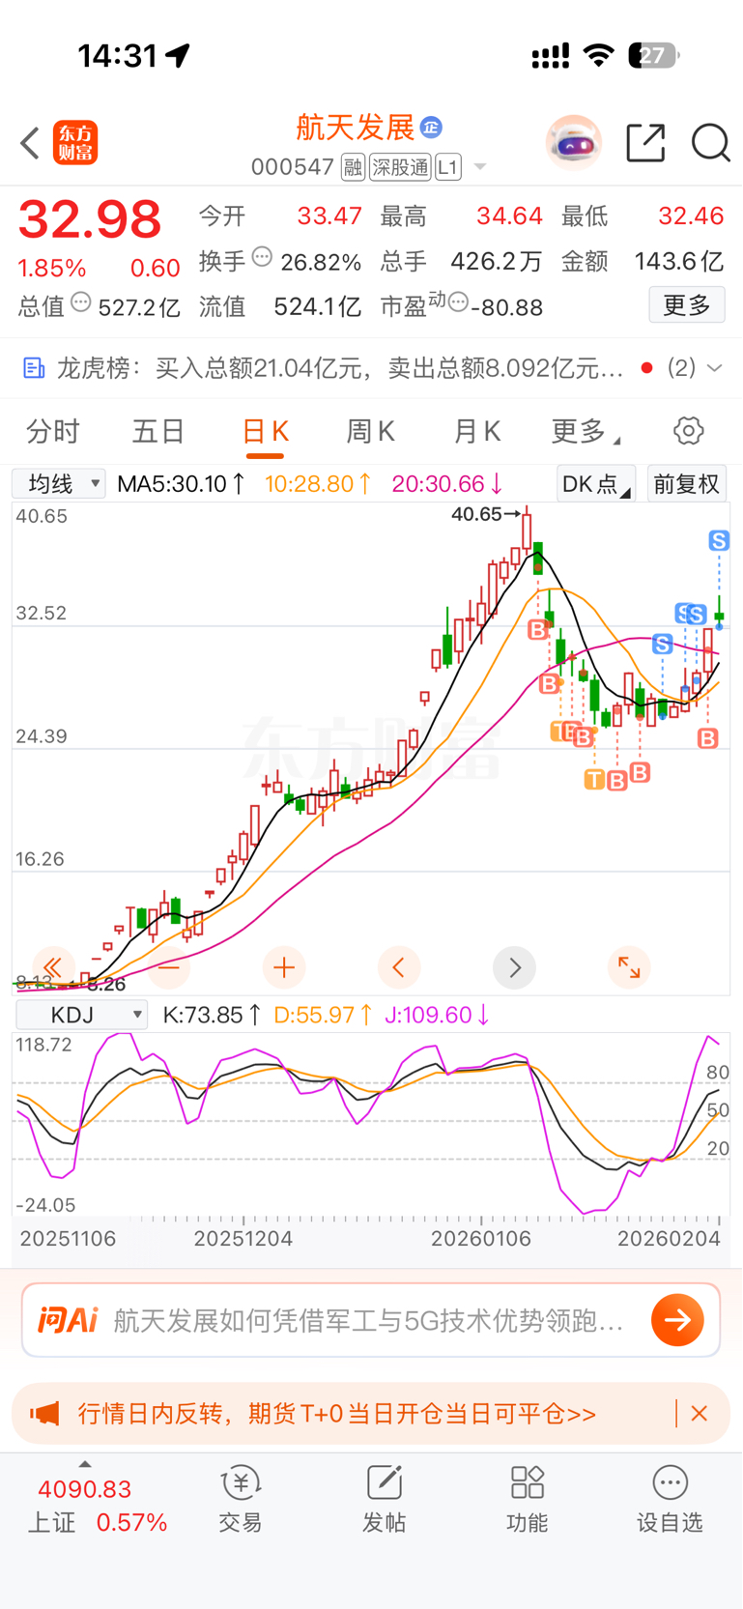Viewport: 743px width, 1609px height.
Task: Tap the MA10 28.80 value label
Action: tap(318, 483)
